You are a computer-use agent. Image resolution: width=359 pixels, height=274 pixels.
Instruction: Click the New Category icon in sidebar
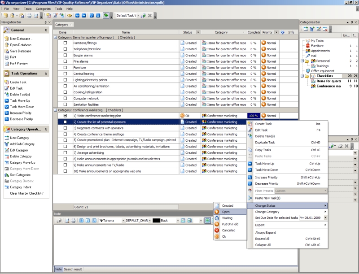pos(6,138)
